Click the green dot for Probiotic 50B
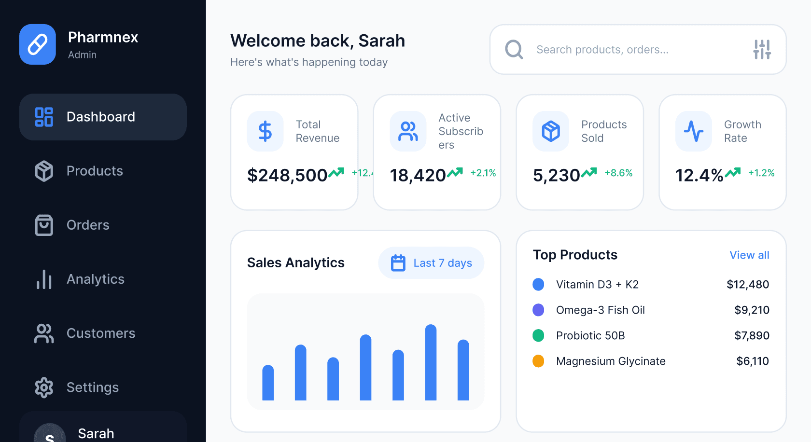The image size is (811, 442). (x=538, y=336)
